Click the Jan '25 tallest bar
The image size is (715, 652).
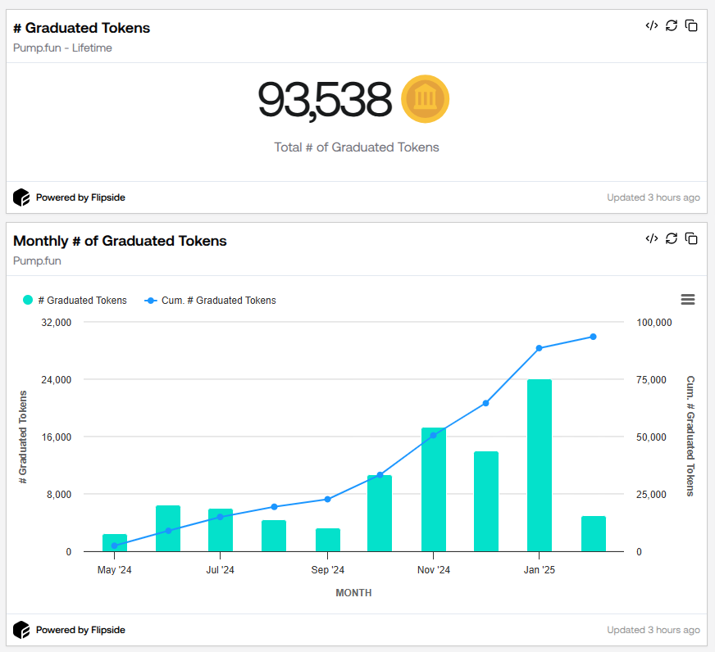coord(540,465)
